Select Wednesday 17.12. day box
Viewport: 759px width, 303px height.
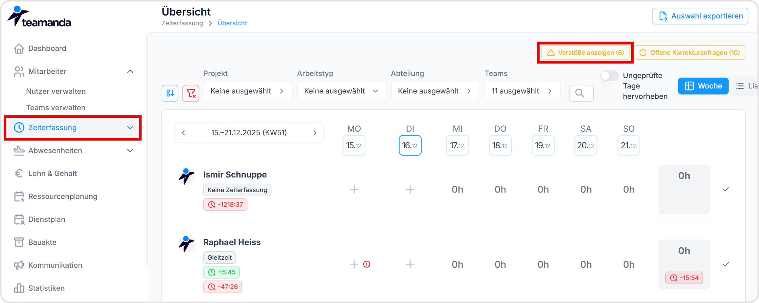(458, 145)
